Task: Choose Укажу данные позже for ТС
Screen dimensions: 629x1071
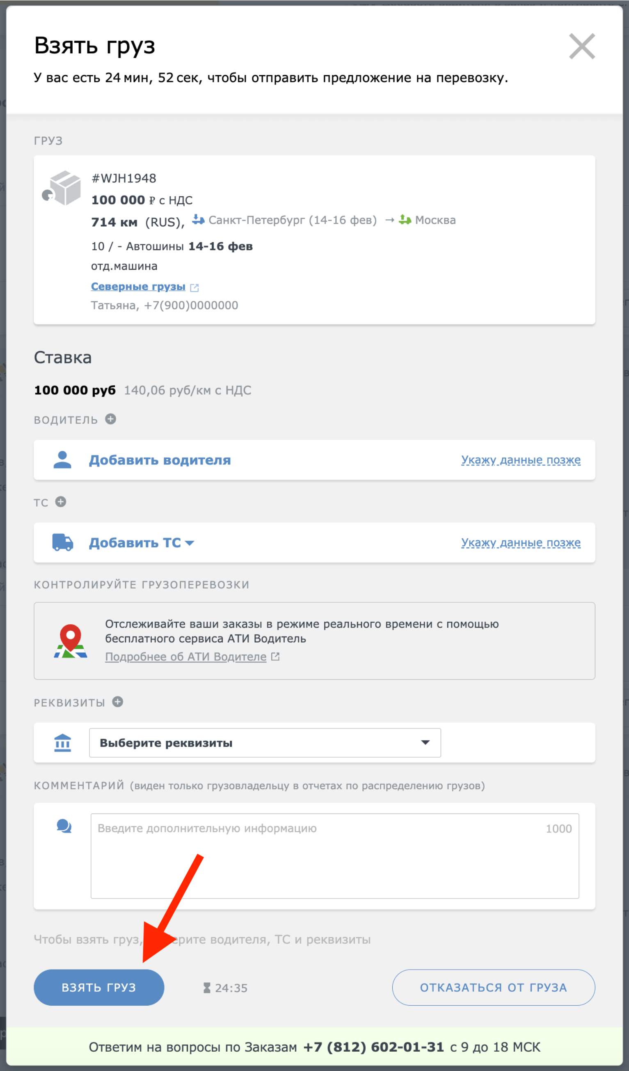Action: [521, 543]
